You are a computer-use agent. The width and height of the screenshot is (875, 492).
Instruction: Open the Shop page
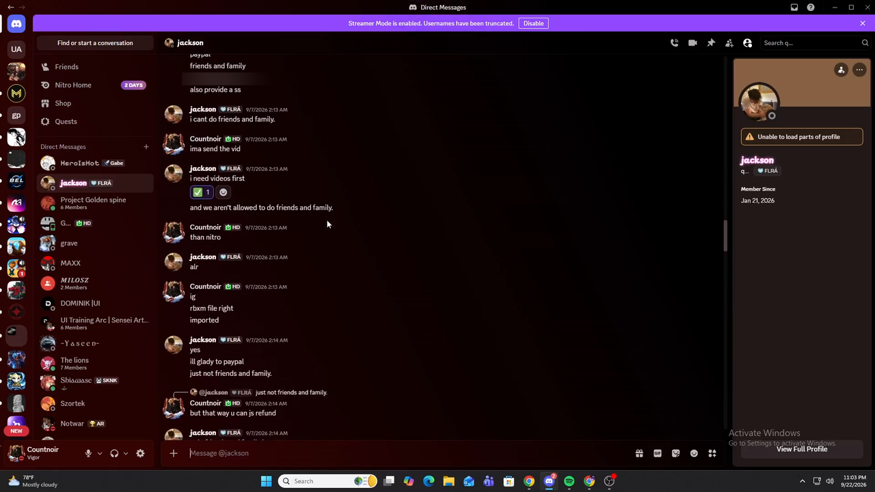point(95,103)
